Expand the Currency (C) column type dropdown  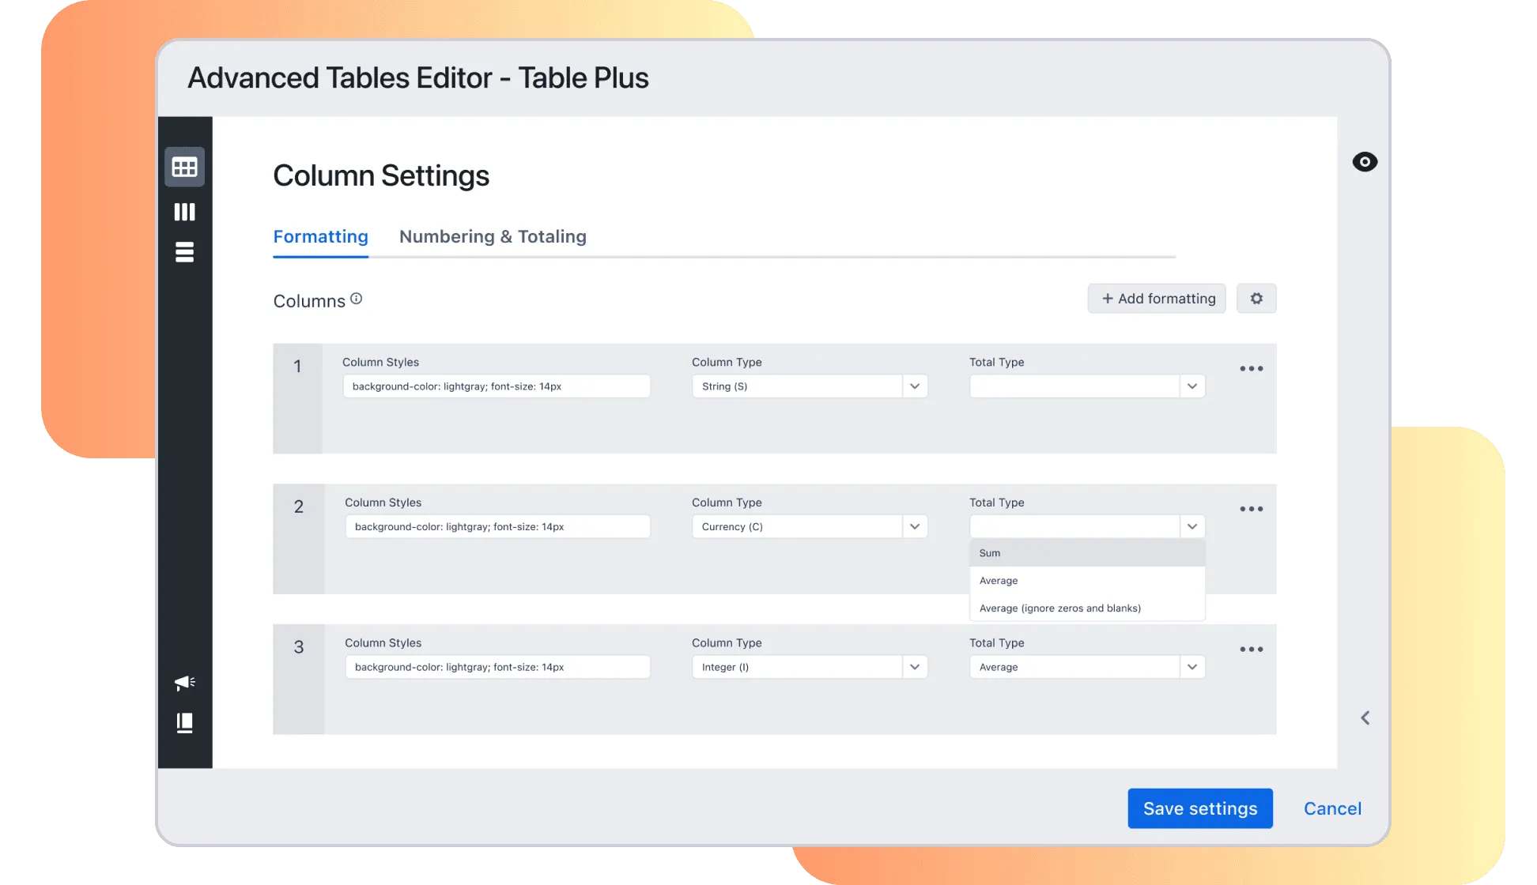(914, 527)
